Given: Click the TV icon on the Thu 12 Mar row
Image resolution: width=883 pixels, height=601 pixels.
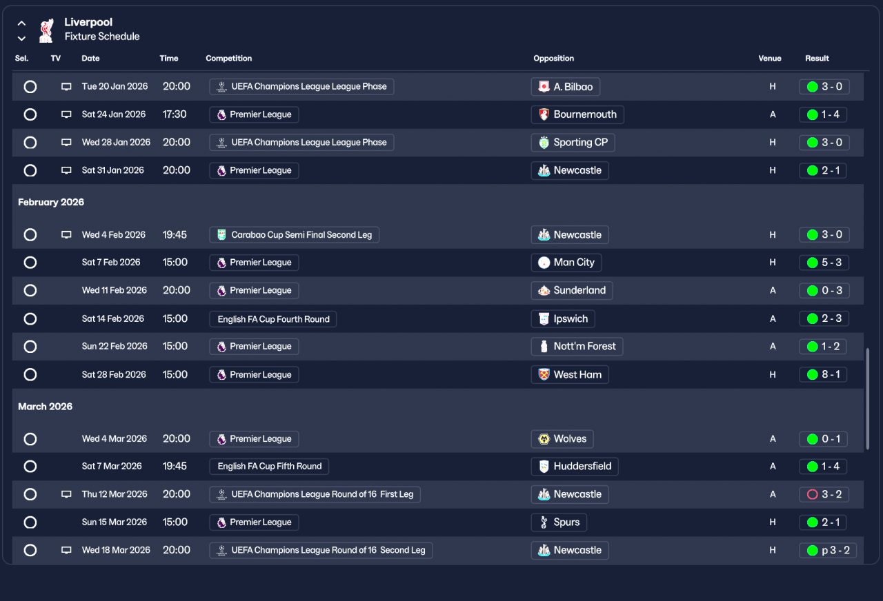Looking at the screenshot, I should [x=66, y=494].
